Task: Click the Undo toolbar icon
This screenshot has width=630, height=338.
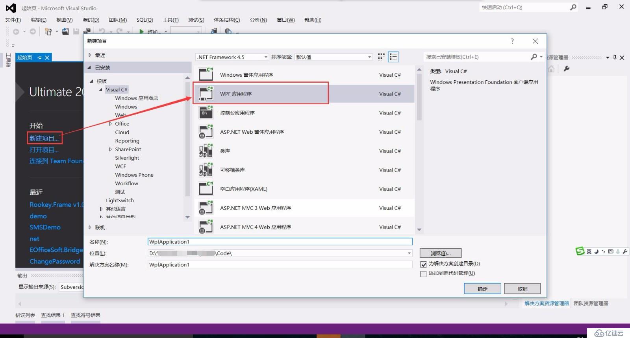Action: [102, 31]
